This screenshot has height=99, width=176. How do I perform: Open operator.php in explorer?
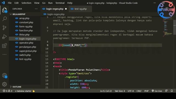(26, 43)
